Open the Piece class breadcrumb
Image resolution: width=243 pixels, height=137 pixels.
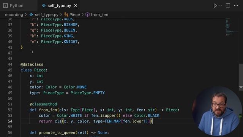coord(74,14)
